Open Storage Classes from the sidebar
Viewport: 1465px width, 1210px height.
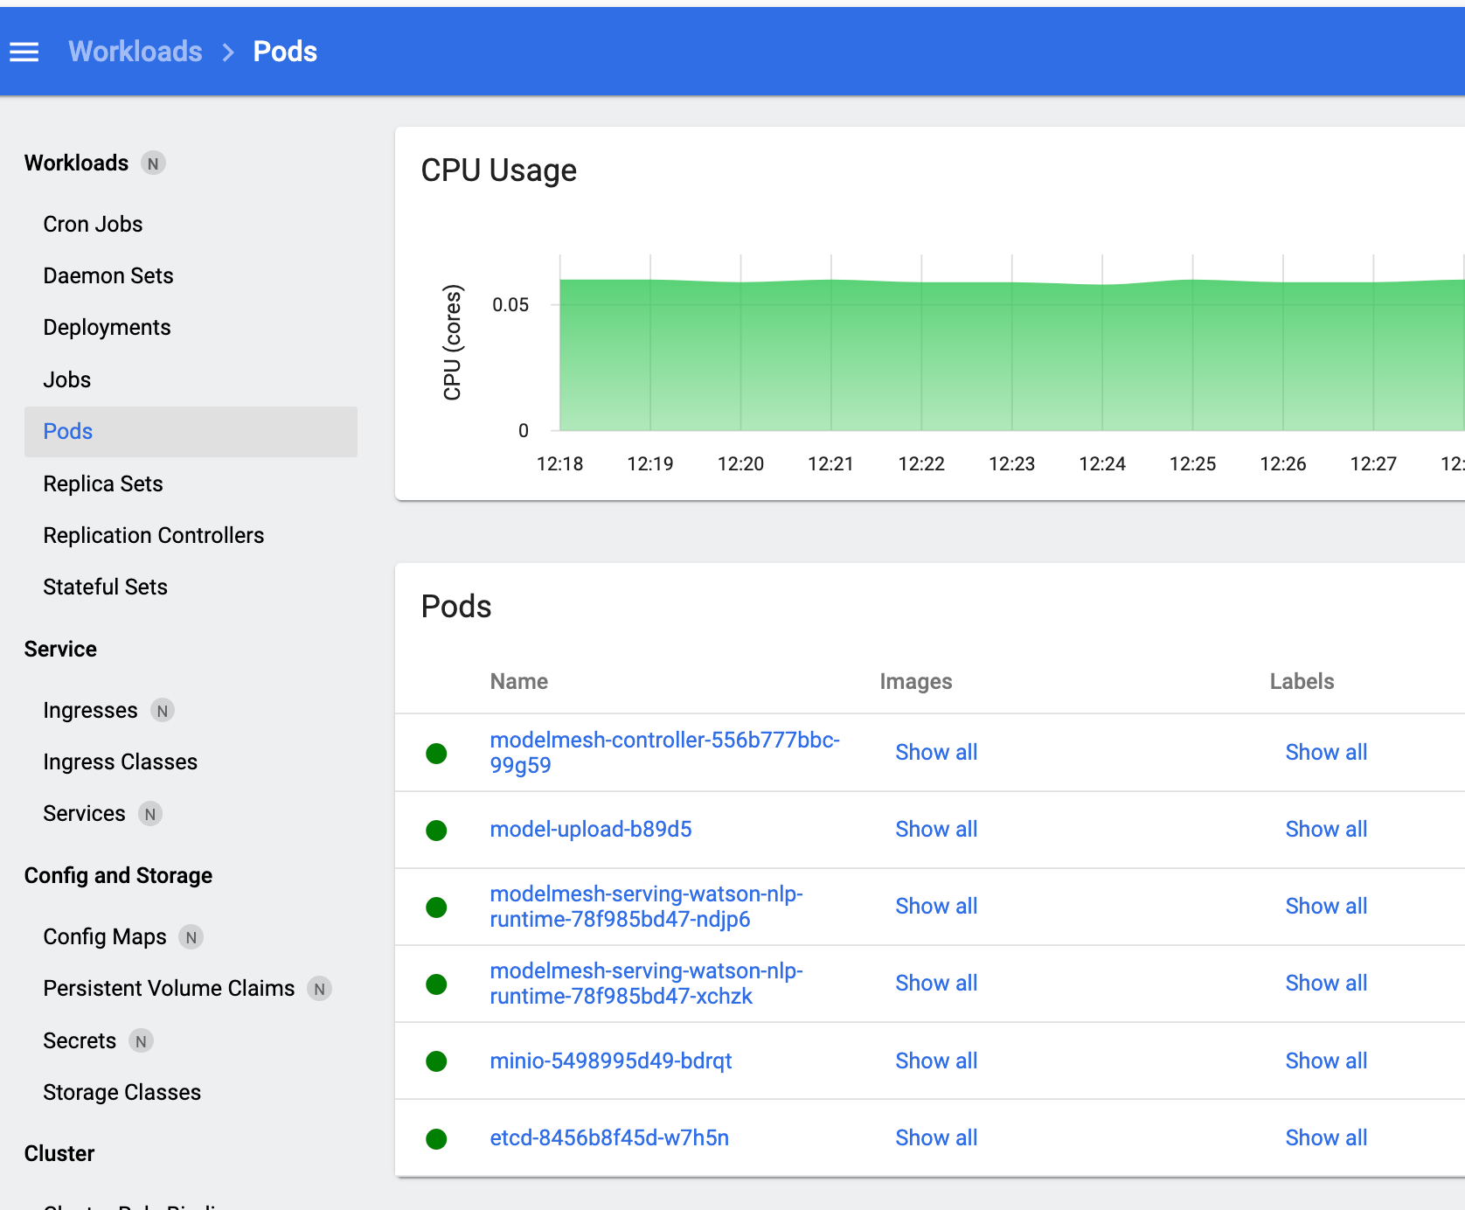point(122,1092)
